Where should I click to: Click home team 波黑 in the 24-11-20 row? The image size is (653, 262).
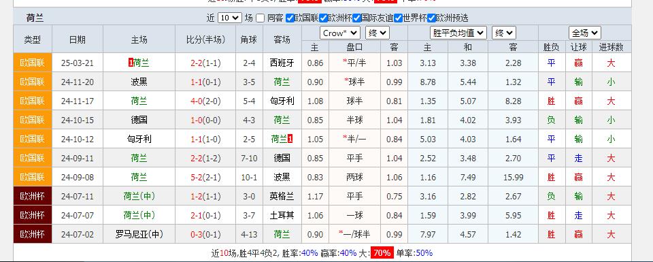pyautogui.click(x=139, y=82)
